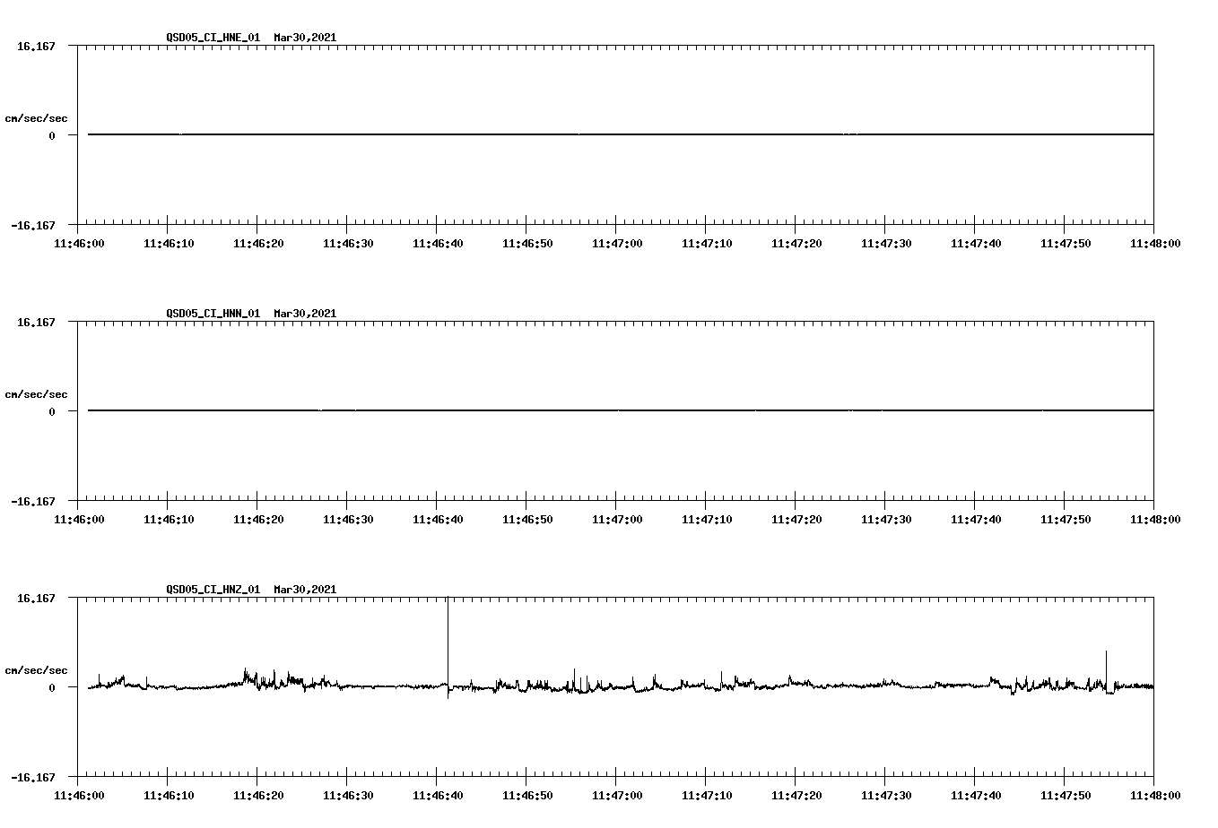Click the 16.167 amplitude label on top plot
Screen dimensions: 1218x828
(35, 45)
